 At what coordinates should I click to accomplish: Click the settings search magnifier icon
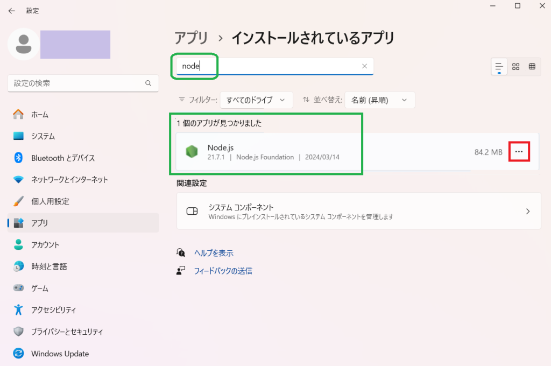(149, 83)
